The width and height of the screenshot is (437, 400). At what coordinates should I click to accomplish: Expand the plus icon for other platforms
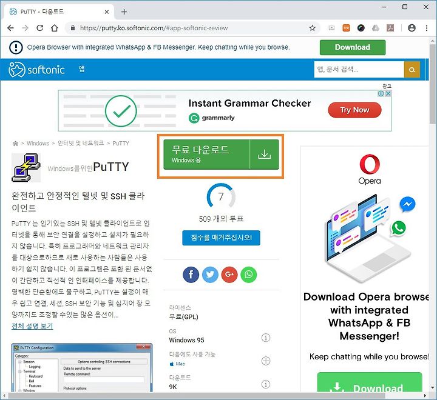pyautogui.click(x=266, y=361)
